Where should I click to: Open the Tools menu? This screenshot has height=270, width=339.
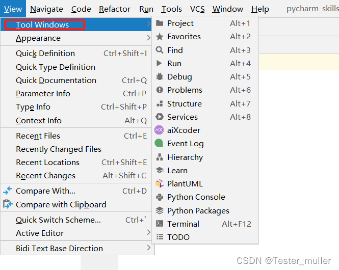pos(172,9)
